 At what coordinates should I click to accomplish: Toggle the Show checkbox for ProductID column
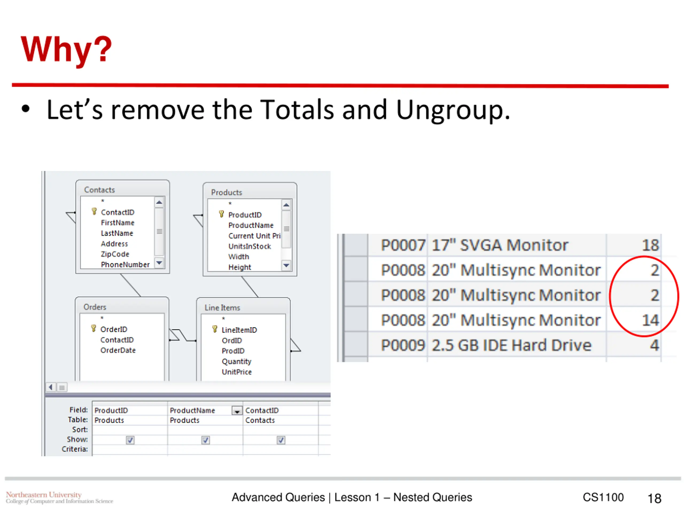[x=130, y=440]
